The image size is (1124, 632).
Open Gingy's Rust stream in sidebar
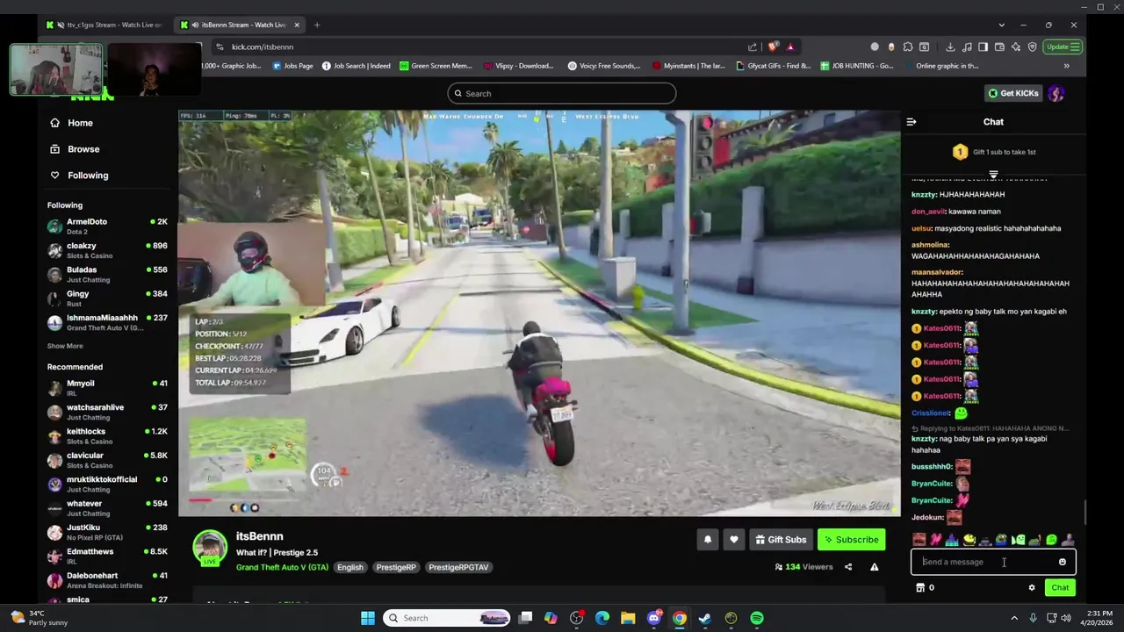(107, 298)
